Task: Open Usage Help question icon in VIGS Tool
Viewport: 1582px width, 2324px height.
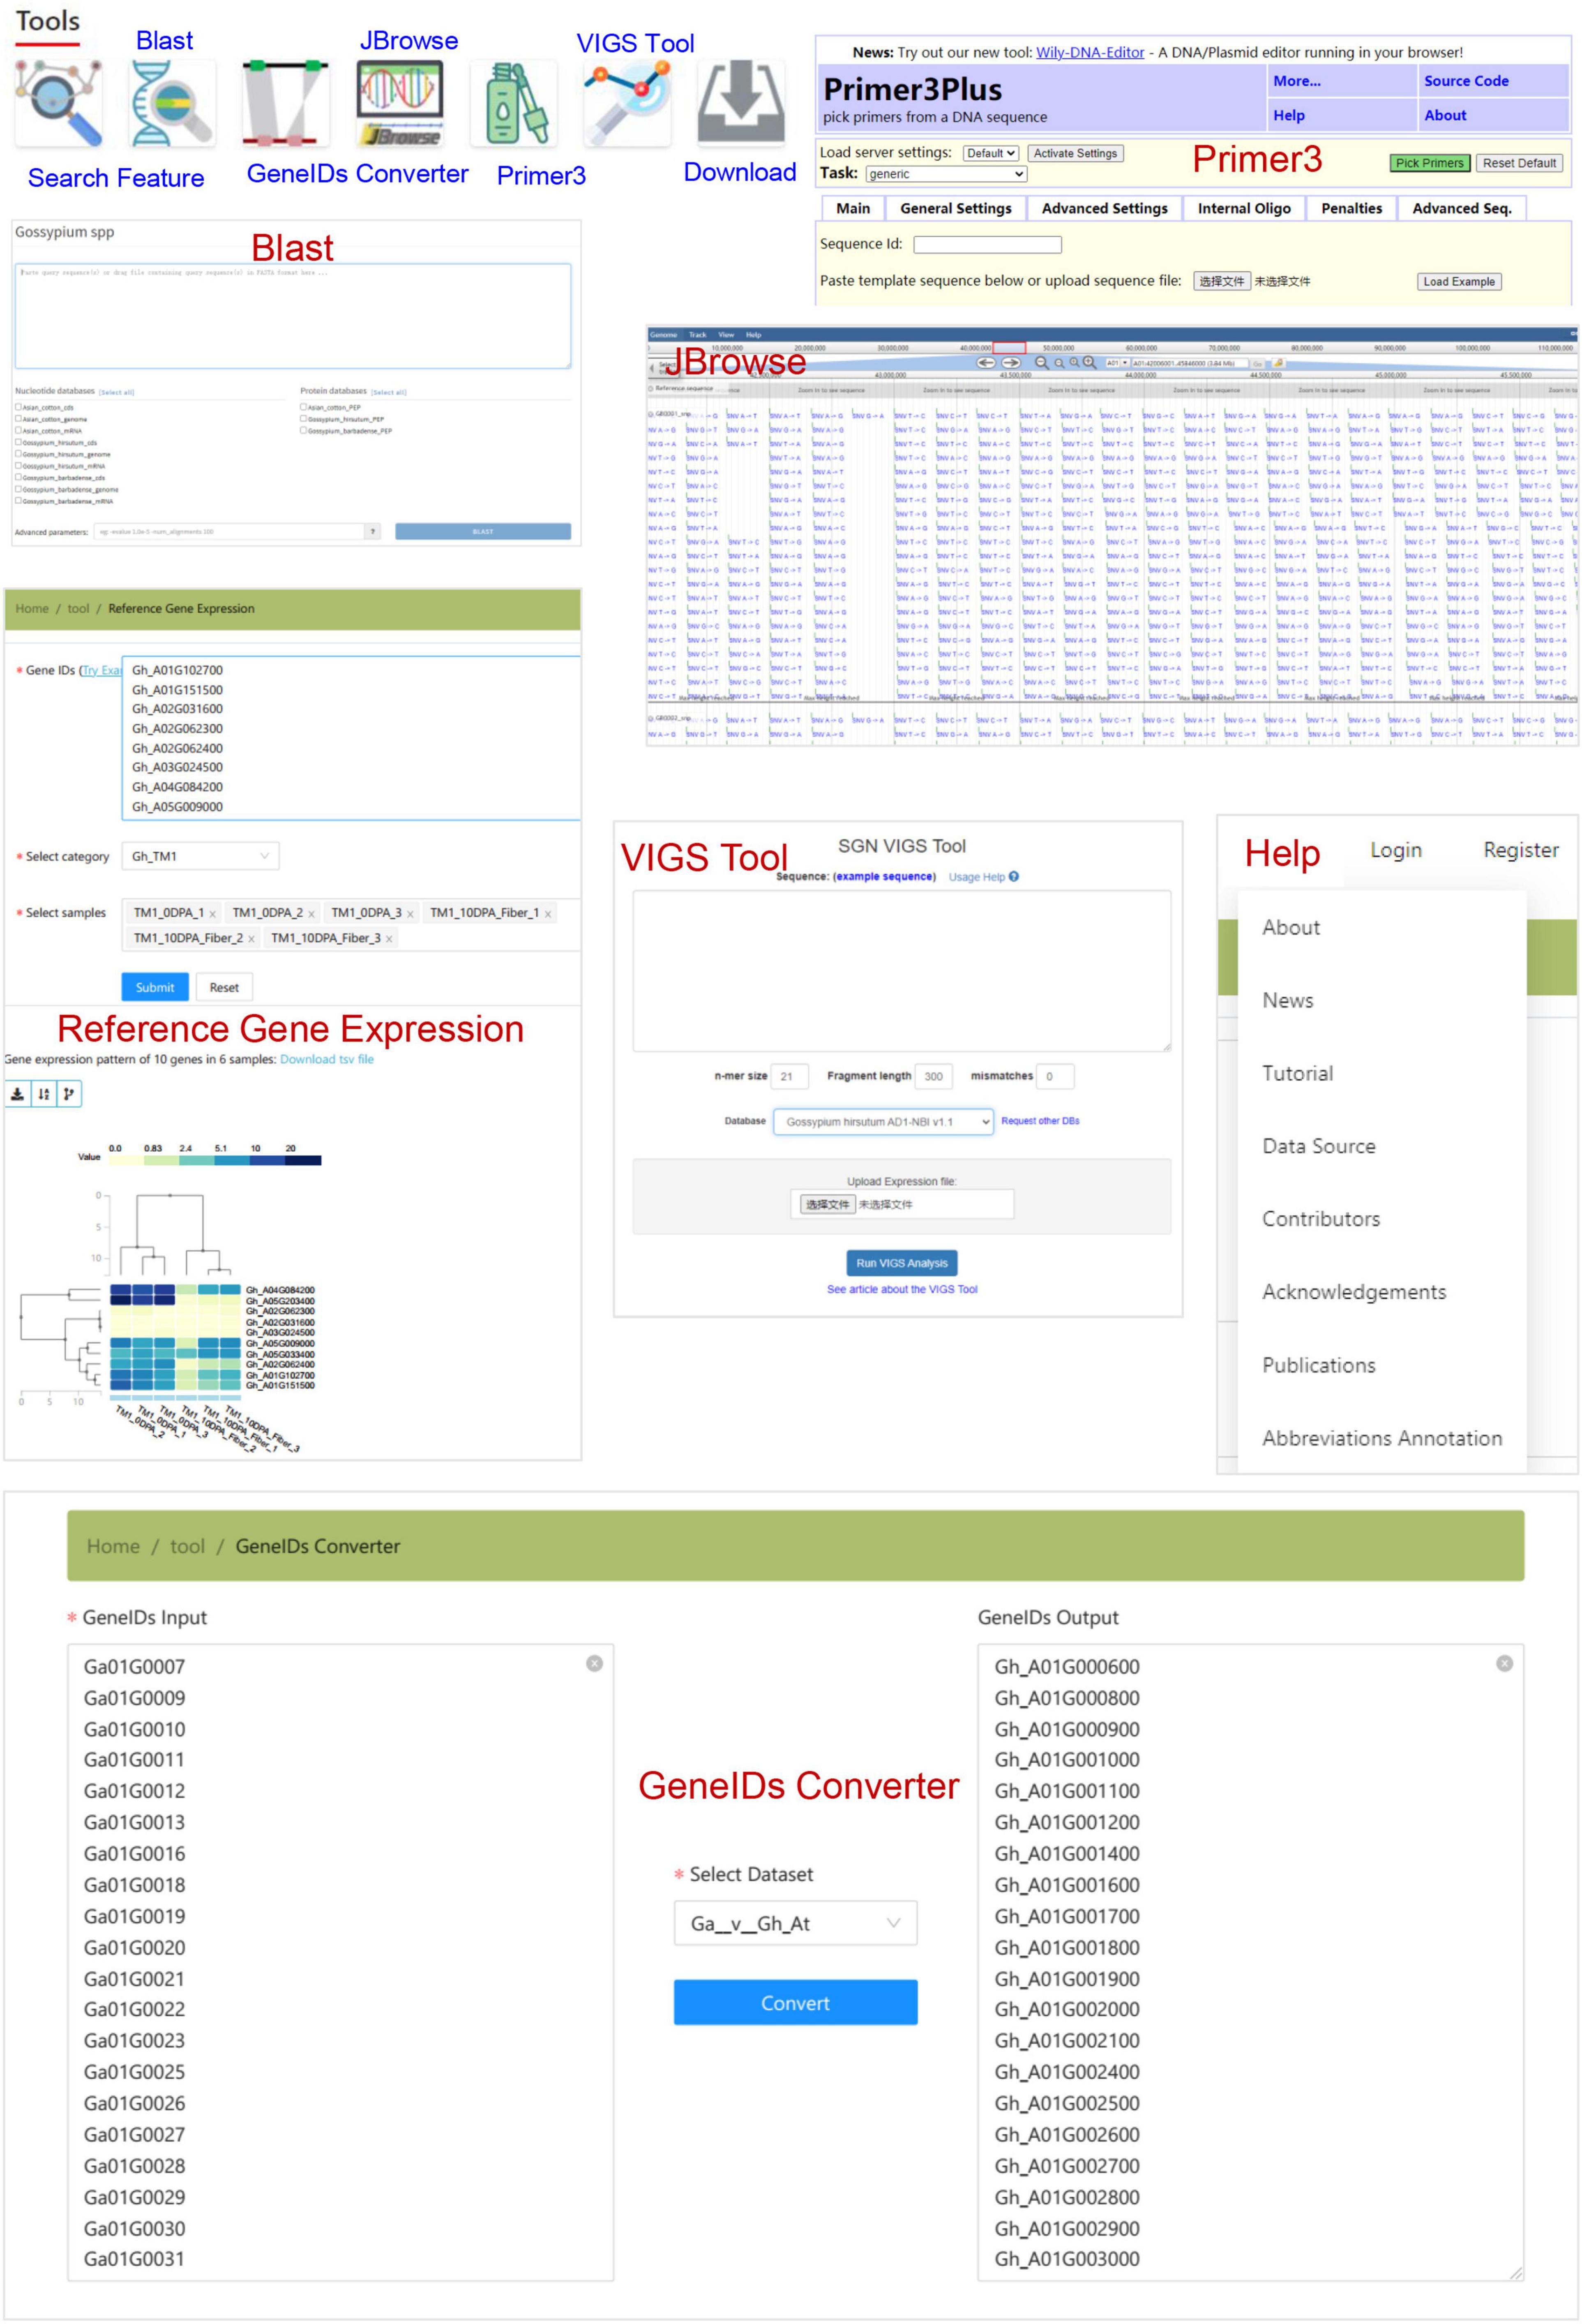Action: (x=1014, y=877)
